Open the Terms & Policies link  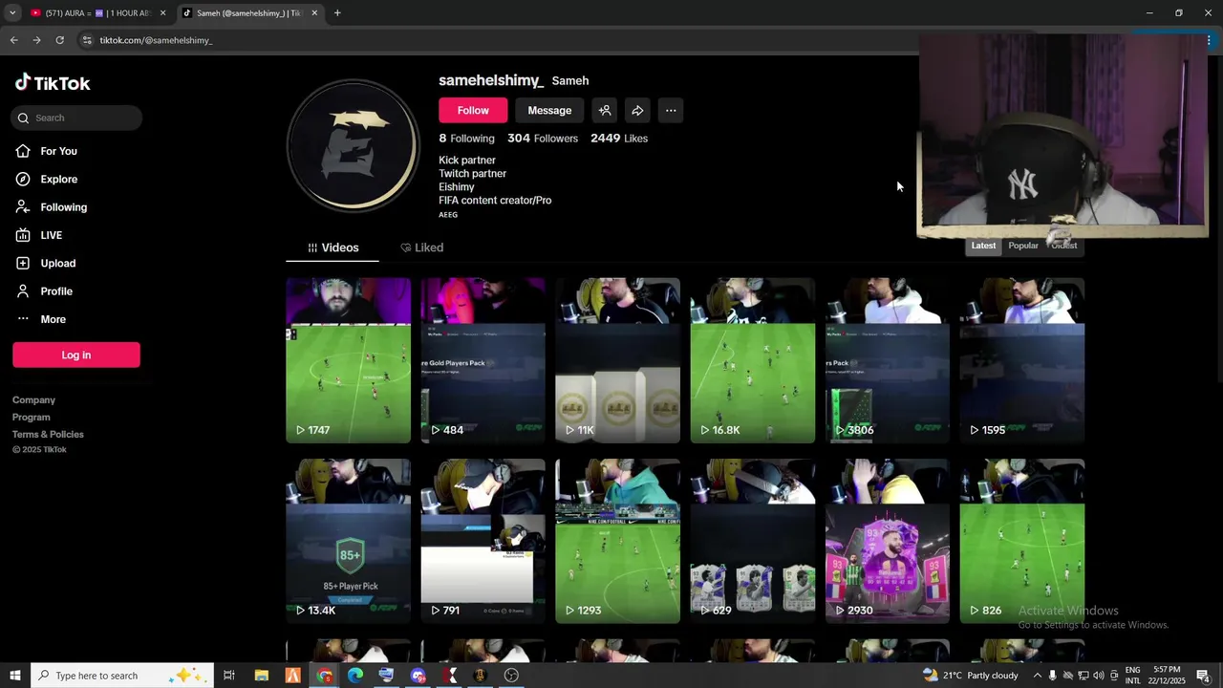[x=48, y=435]
